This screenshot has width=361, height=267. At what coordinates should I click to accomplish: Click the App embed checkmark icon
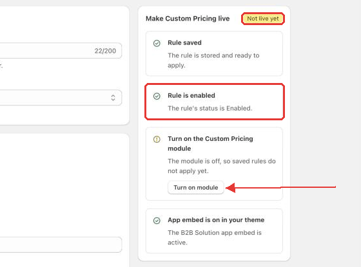point(157,221)
